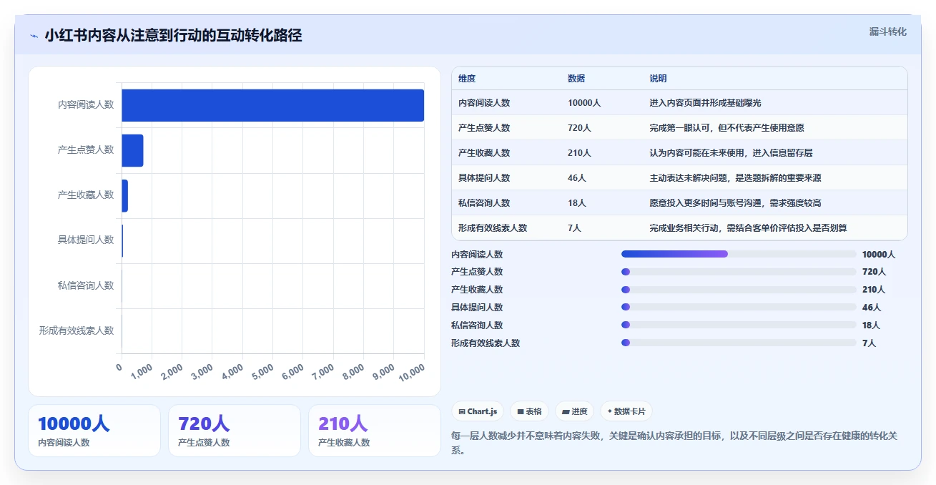Click the 形成有效线索人数 cell in the table
936x485 pixels.
coord(493,228)
